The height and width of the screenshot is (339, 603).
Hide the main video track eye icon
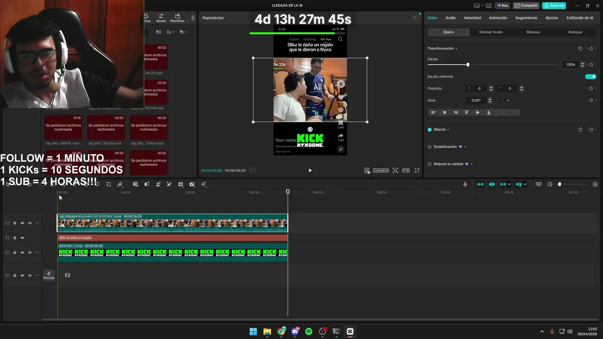coord(22,223)
